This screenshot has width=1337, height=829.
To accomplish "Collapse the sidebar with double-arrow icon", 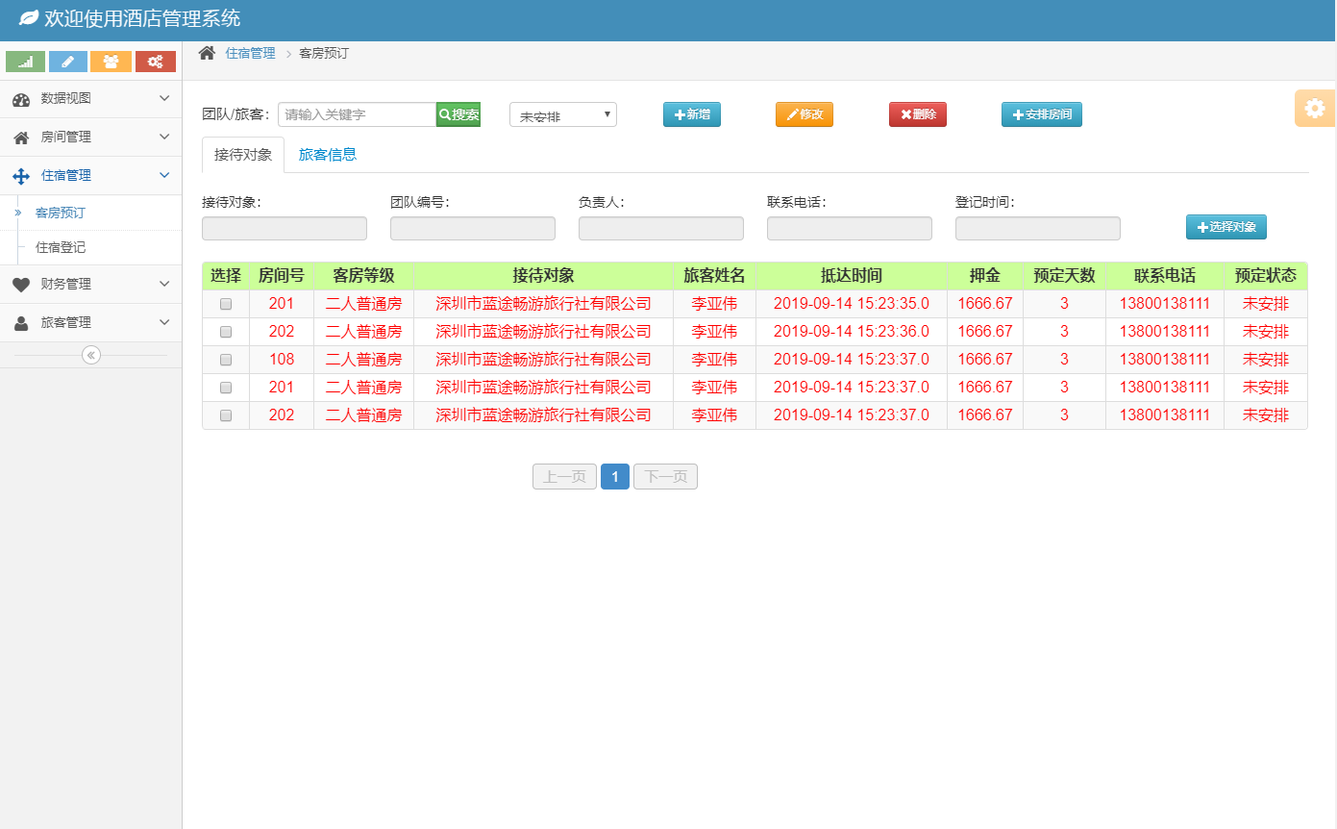I will pyautogui.click(x=91, y=355).
